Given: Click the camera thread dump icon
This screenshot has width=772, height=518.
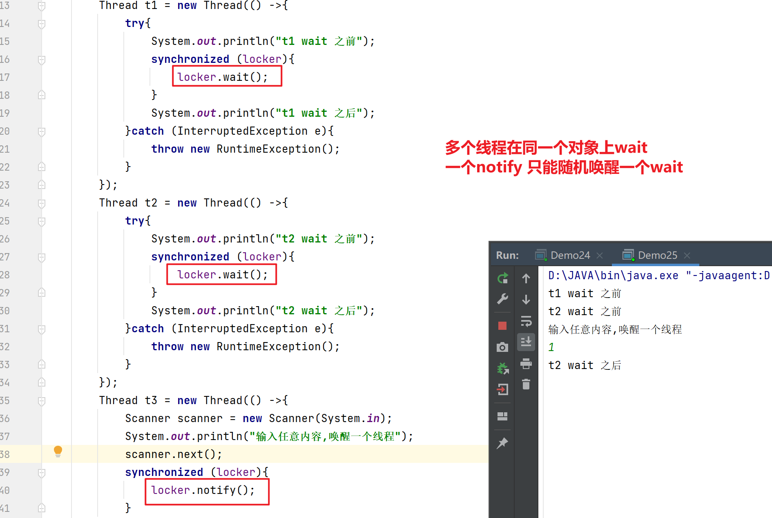Looking at the screenshot, I should click(x=502, y=347).
